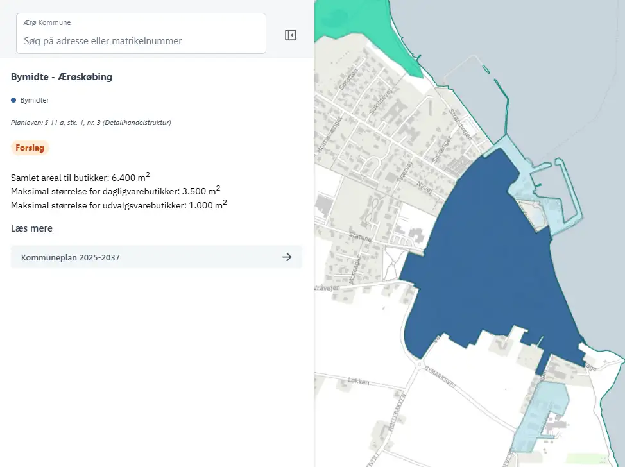The height and width of the screenshot is (467, 625).
Task: Click the Læs mere heading
Action: tap(31, 228)
